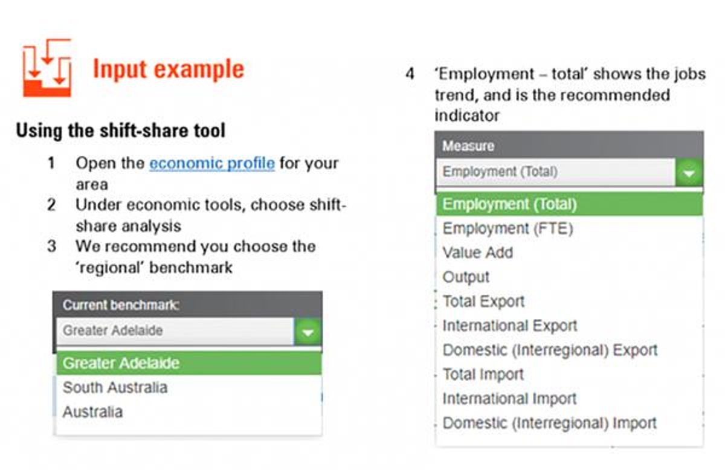Expand the Current benchmark green dropdown arrow
This screenshot has width=725, height=470.
click(x=308, y=332)
